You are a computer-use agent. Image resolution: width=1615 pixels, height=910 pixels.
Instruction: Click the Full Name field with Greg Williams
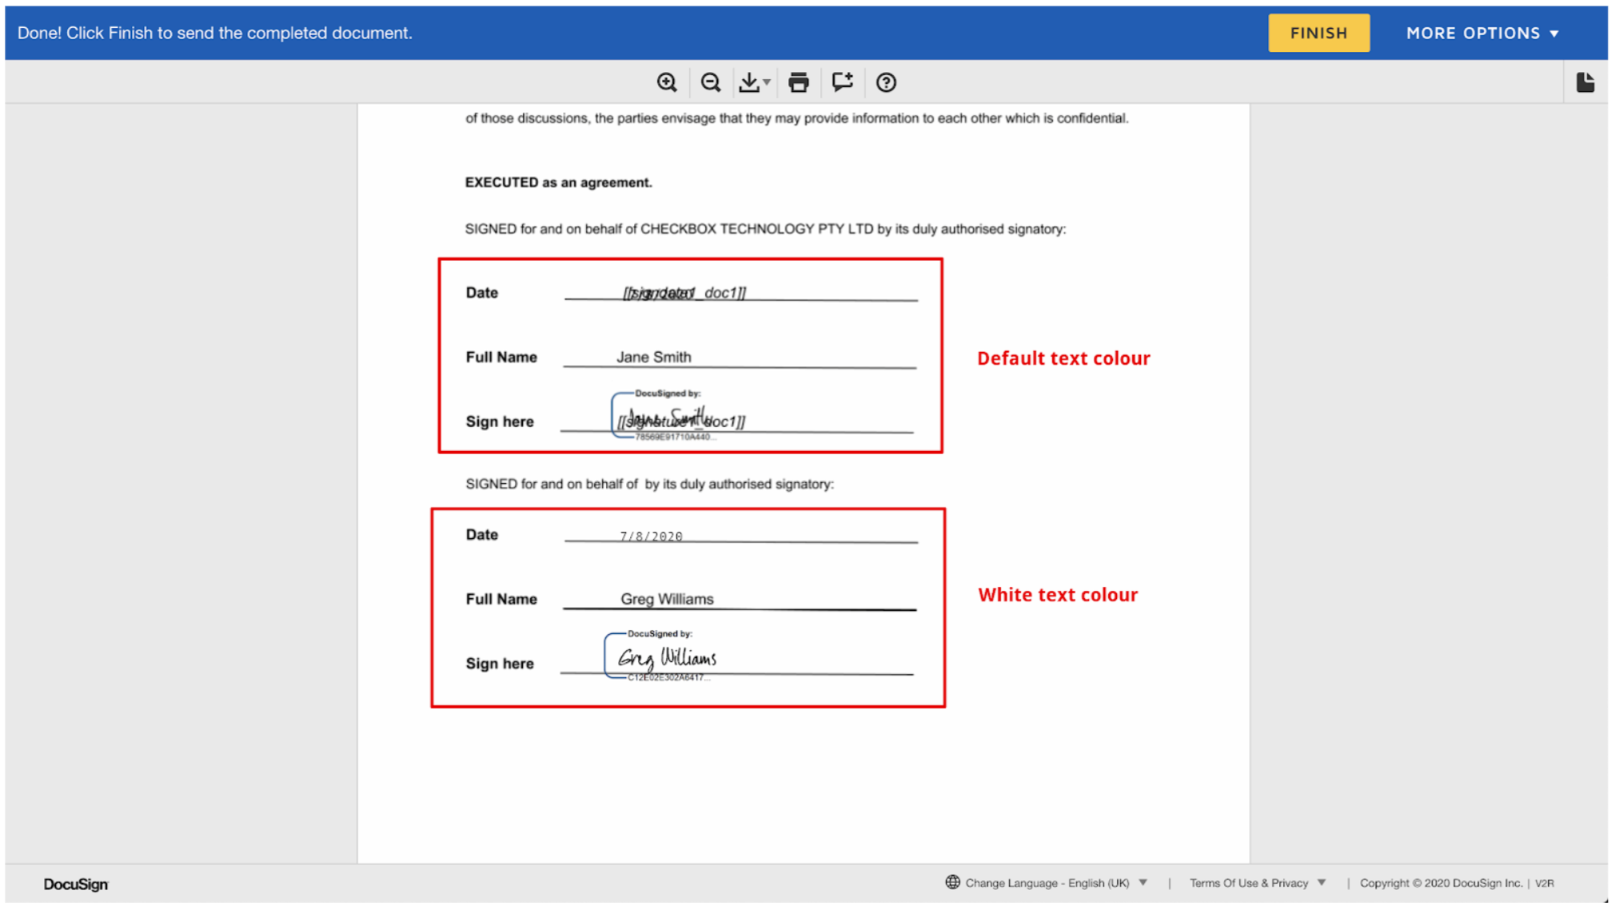(x=667, y=599)
